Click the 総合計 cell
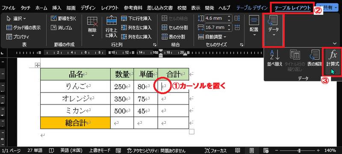Screen dimensions: 342x154 pyautogui.click(x=75, y=123)
